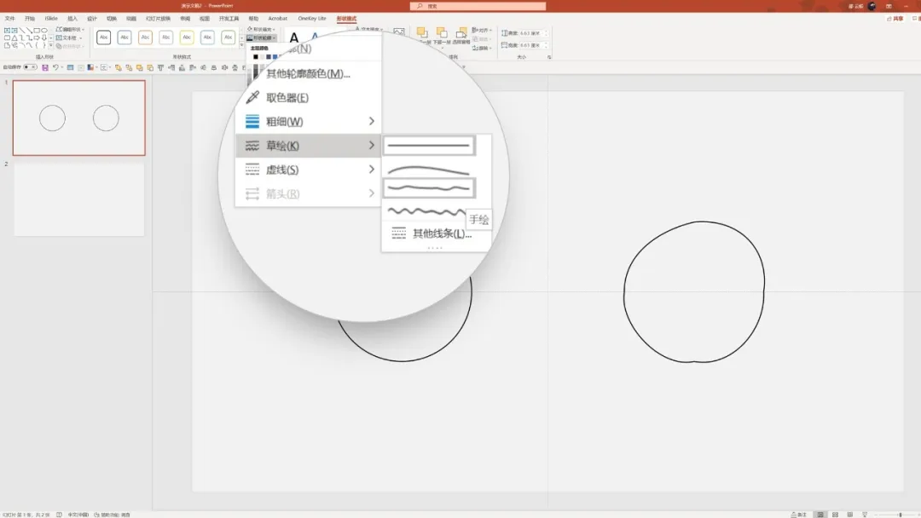Click the Save icon in quick access toolbar
This screenshot has width=921, height=518.
[x=44, y=67]
